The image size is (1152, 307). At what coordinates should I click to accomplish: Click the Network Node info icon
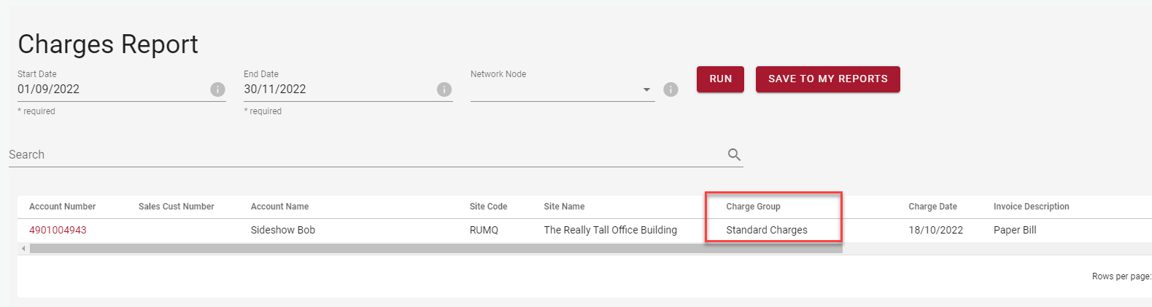click(670, 89)
